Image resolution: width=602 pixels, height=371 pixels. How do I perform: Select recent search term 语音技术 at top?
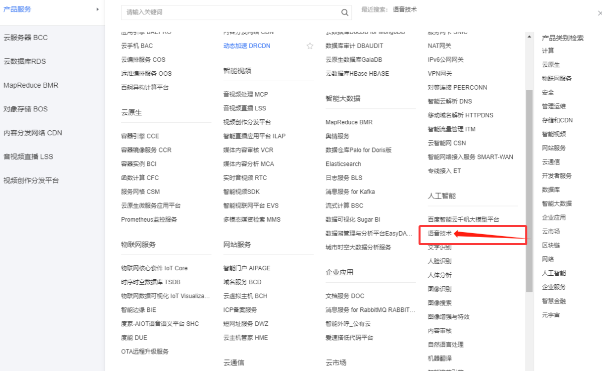[405, 10]
